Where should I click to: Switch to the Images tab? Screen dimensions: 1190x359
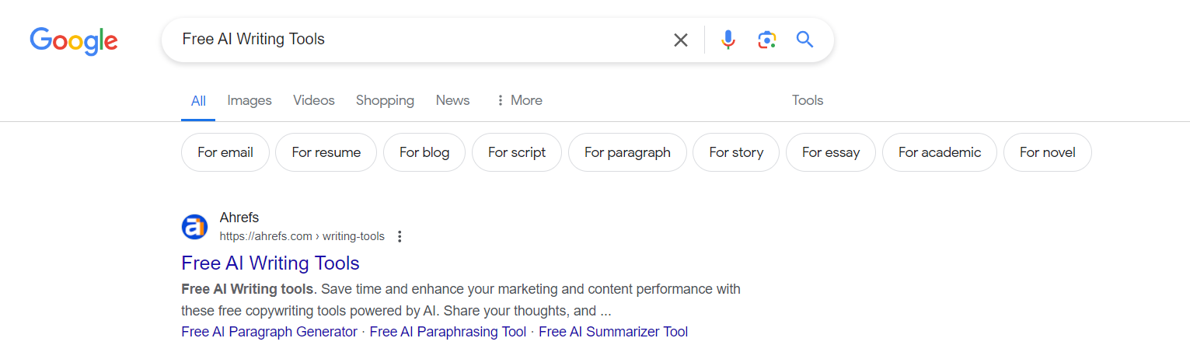point(250,100)
